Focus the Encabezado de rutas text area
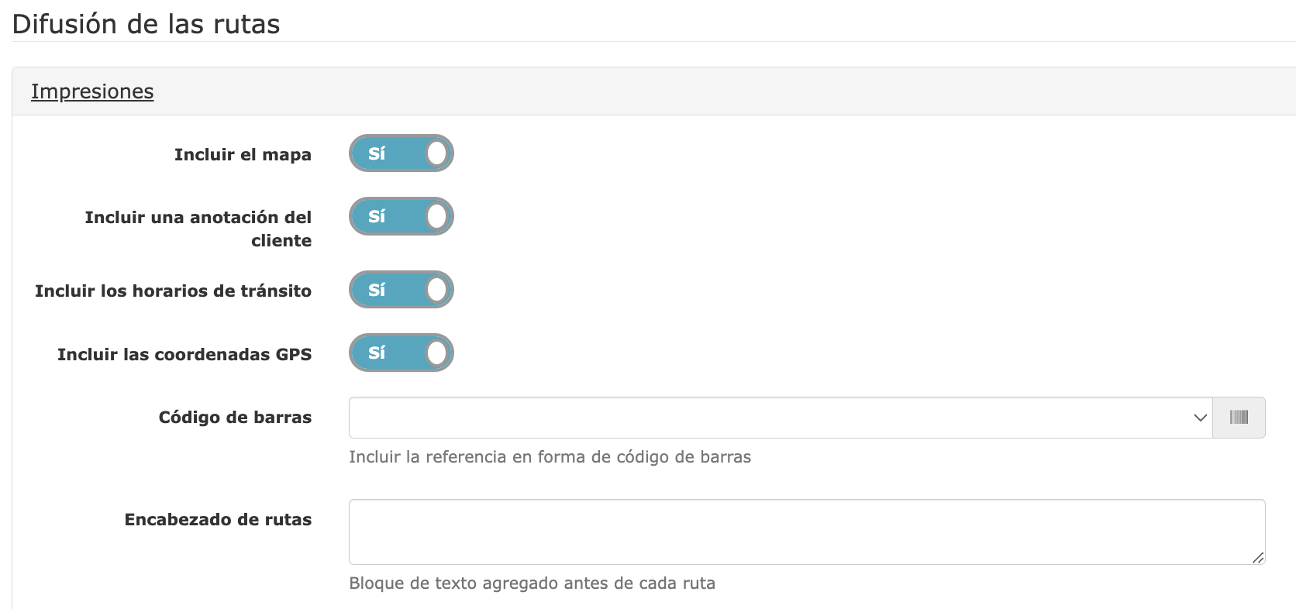Viewport: 1296px width, 609px height. coord(807,532)
